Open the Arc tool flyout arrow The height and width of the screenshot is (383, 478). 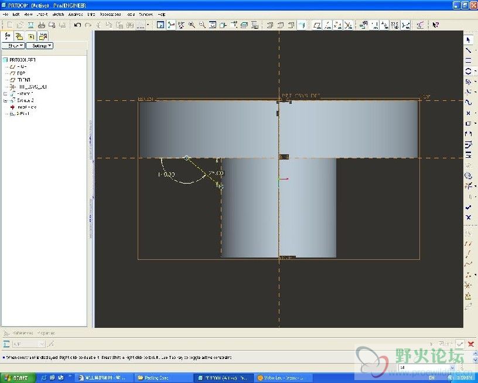coord(475,82)
